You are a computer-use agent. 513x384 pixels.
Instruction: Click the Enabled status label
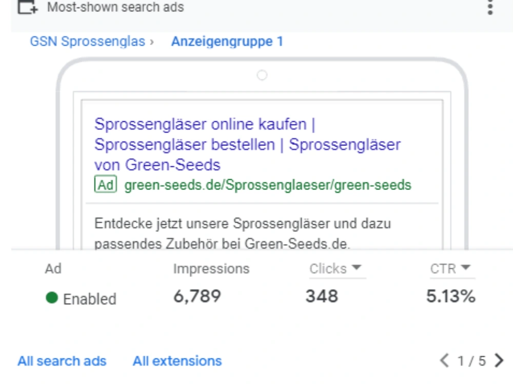pyautogui.click(x=89, y=299)
